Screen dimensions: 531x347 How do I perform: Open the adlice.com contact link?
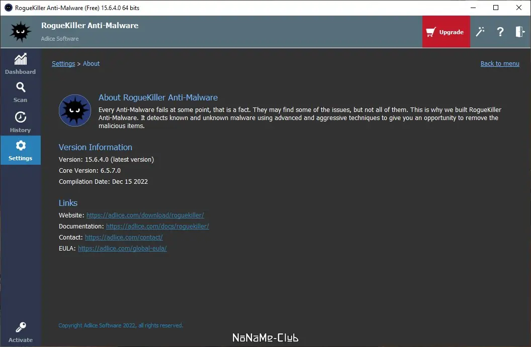[x=124, y=238]
